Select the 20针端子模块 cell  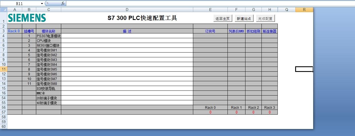[49, 98]
